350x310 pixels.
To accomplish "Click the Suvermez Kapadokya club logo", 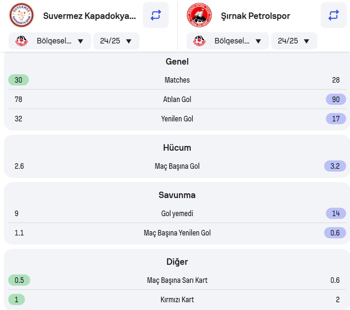I will tap(22, 15).
